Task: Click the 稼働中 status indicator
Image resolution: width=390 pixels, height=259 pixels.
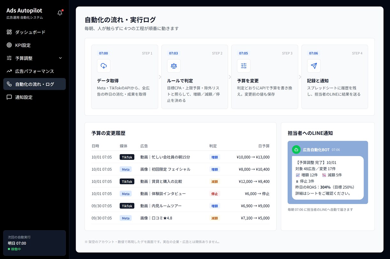Action: click(x=14, y=249)
